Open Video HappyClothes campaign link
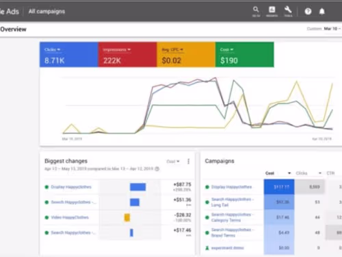This screenshot has width=342, height=257. [70, 217]
